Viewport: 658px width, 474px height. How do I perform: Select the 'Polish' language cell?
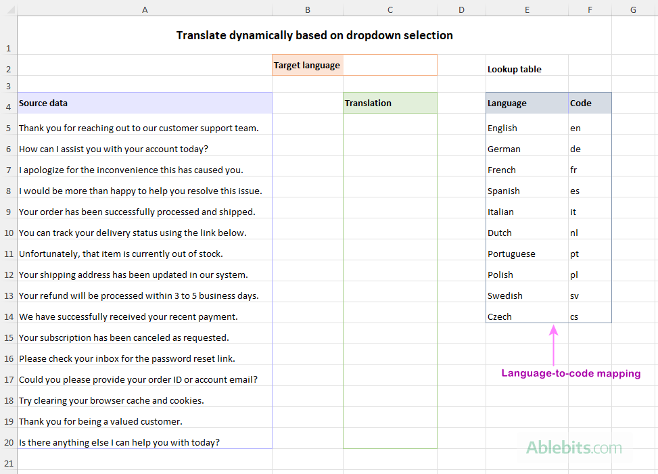coord(527,271)
